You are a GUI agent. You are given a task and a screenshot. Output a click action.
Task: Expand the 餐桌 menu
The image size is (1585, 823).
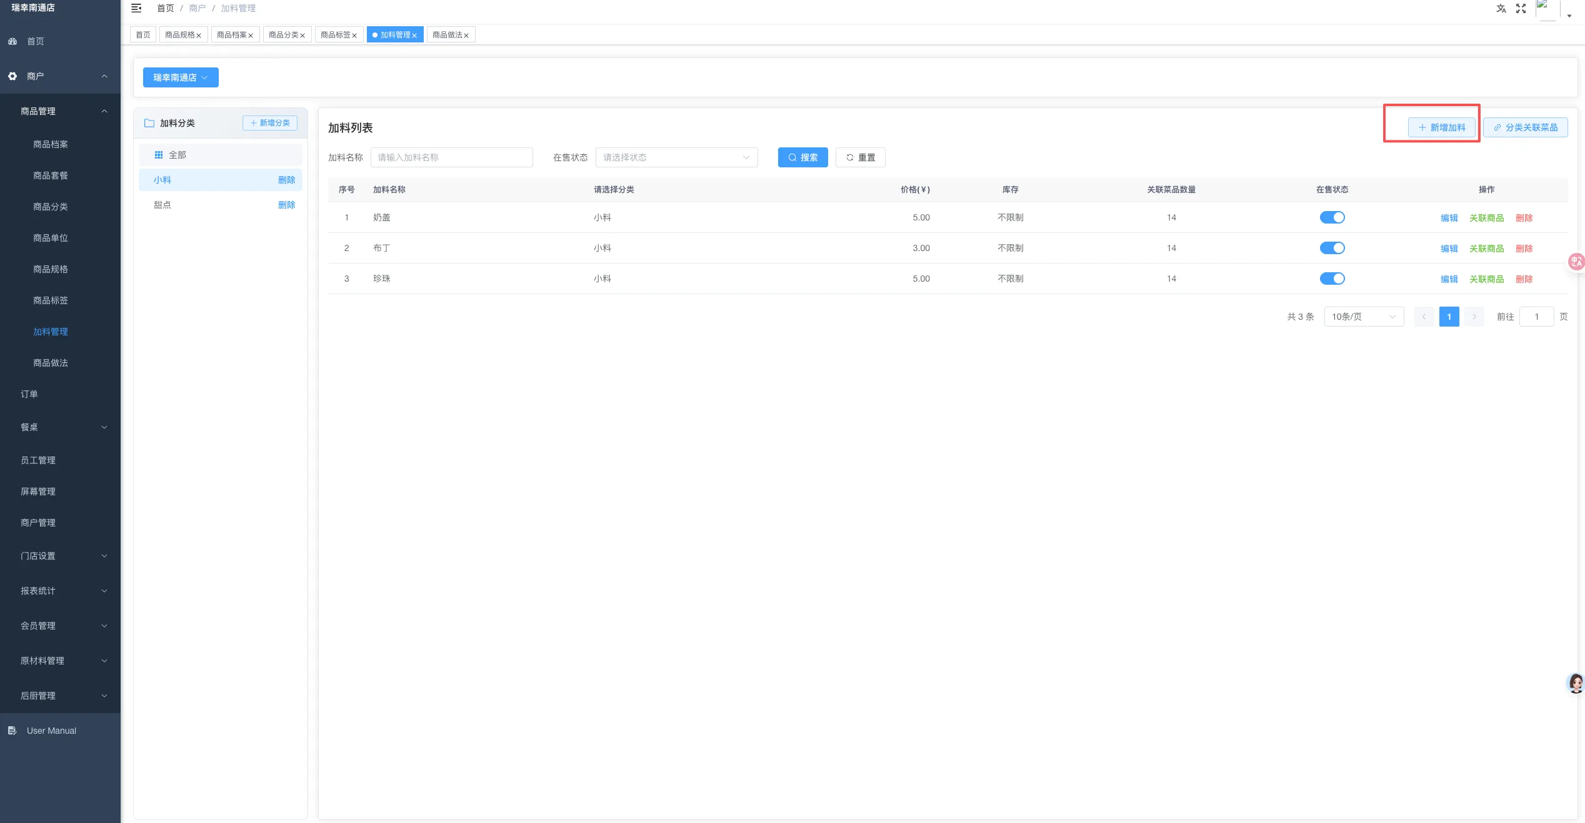tap(60, 427)
